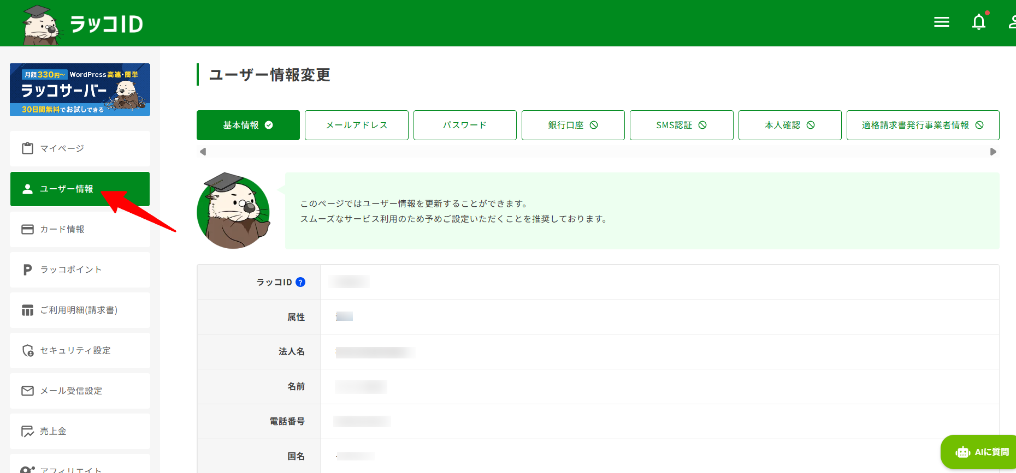Switch to the メールアドレス tab
This screenshot has width=1016, height=473.
click(356, 125)
